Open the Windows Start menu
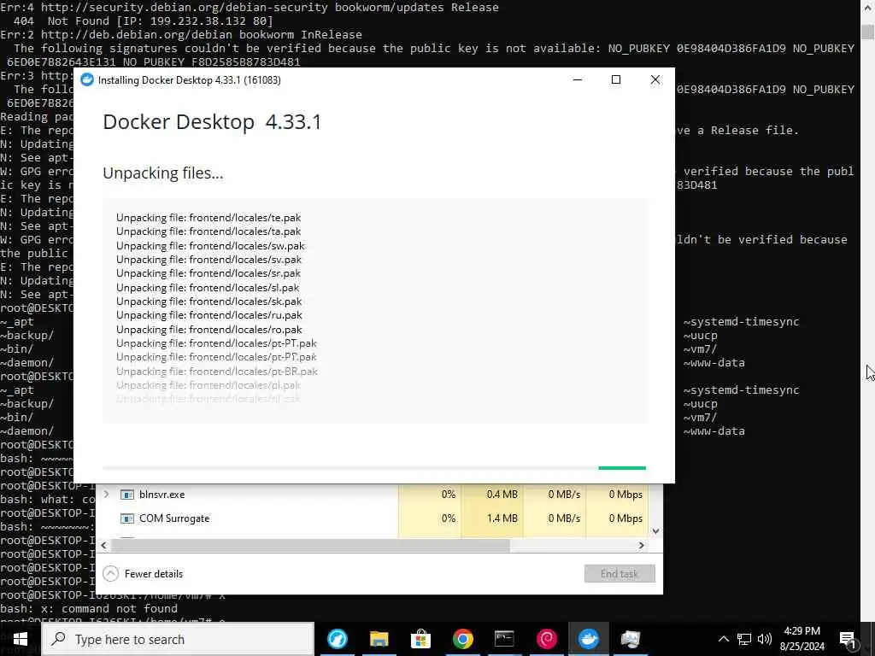This screenshot has height=656, width=875. tap(21, 639)
